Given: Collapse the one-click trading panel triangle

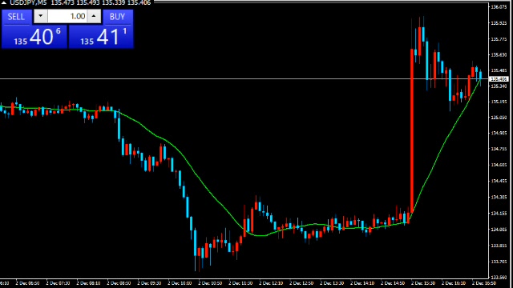Looking at the screenshot, I should [x=4, y=2].
